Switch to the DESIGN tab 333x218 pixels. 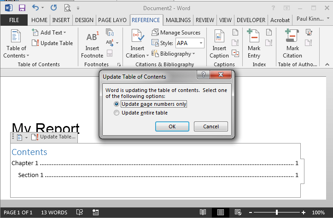coord(84,20)
